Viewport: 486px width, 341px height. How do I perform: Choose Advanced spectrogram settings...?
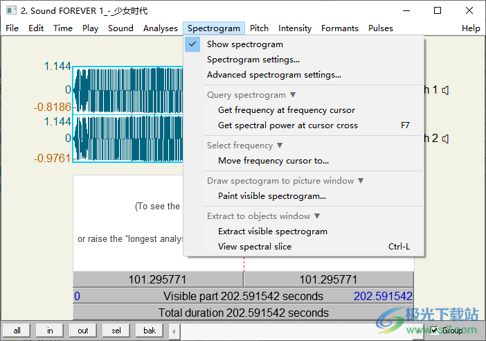pyautogui.click(x=273, y=75)
